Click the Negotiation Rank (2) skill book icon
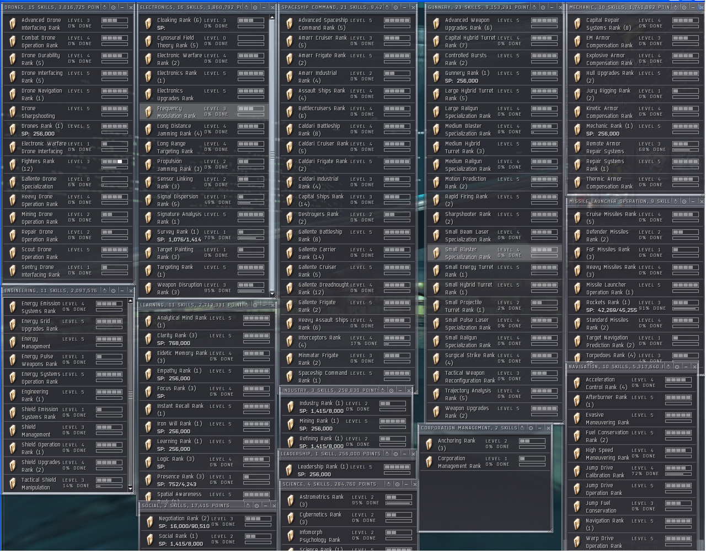The width and height of the screenshot is (706, 554). point(149,522)
